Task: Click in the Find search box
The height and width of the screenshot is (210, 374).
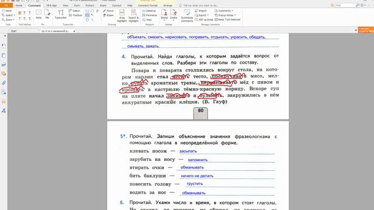Action: click(x=345, y=5)
